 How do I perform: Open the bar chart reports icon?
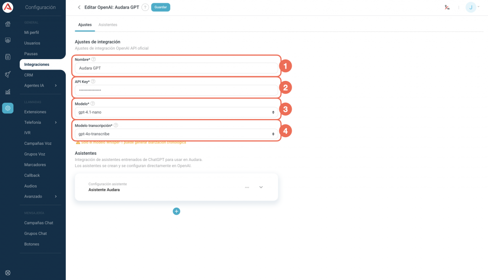point(8,91)
